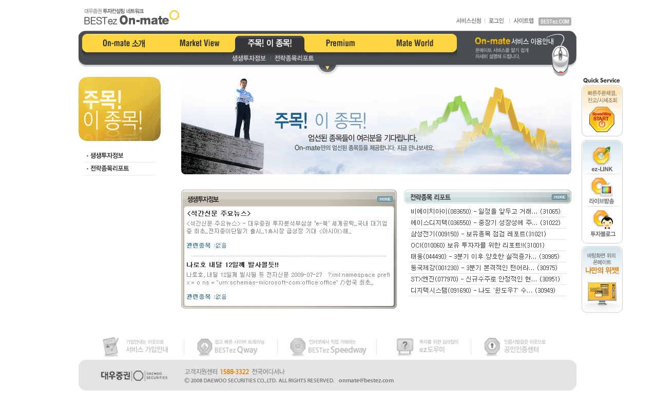Click MORE button in 전략종목 리포트 panel
655x408 pixels.
pos(559,197)
